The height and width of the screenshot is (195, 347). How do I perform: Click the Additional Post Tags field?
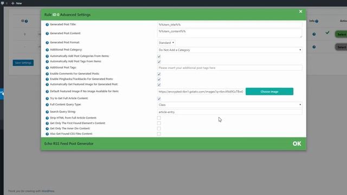click(x=230, y=68)
